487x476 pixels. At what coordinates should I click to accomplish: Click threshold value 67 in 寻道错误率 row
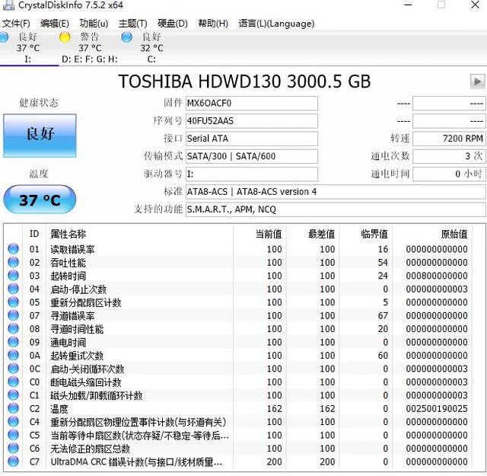(383, 315)
